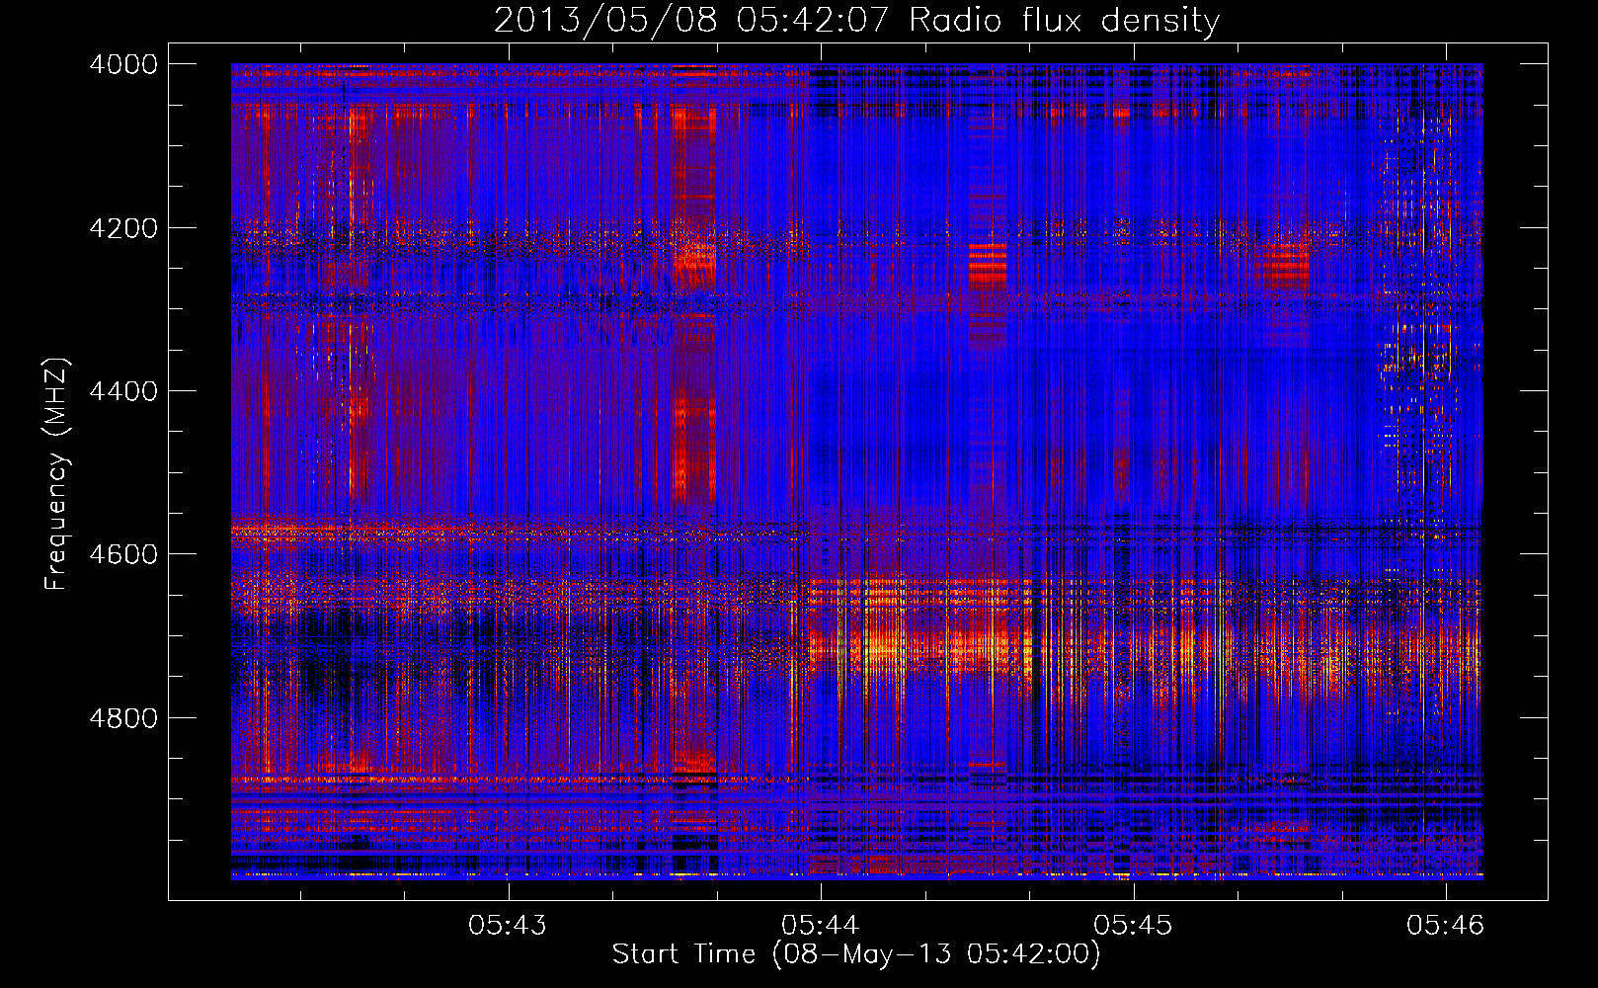Click the 05:44 time tick label

click(821, 925)
